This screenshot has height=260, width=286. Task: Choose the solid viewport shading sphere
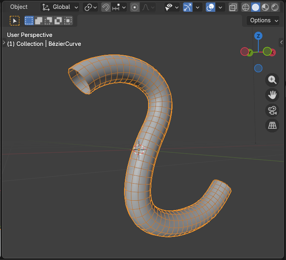[255, 7]
